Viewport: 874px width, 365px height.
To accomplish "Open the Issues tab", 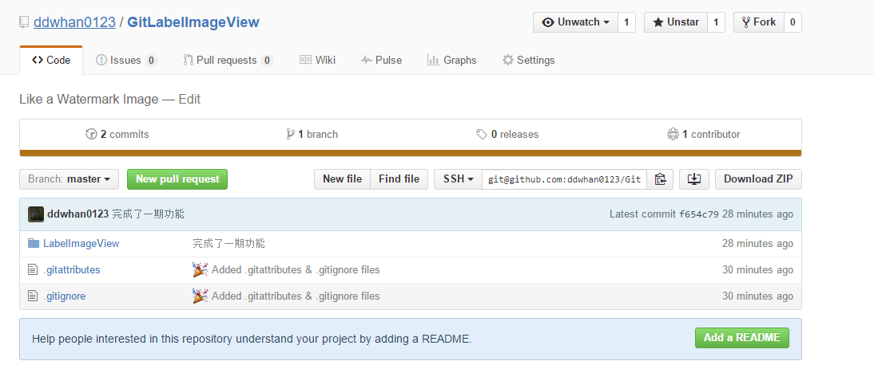I will tap(126, 60).
